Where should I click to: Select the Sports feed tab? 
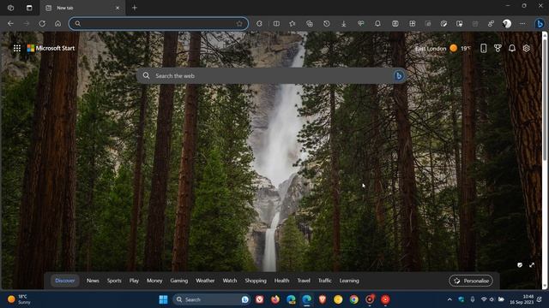(114, 281)
